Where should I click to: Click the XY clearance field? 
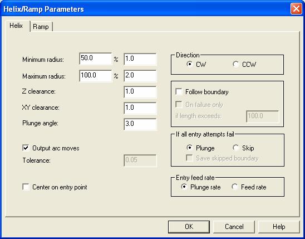point(140,108)
